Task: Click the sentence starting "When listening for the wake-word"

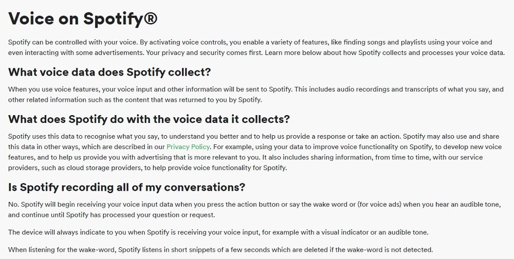Action: click(x=221, y=250)
